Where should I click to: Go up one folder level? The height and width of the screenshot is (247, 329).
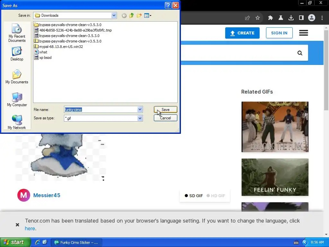tap(131, 15)
